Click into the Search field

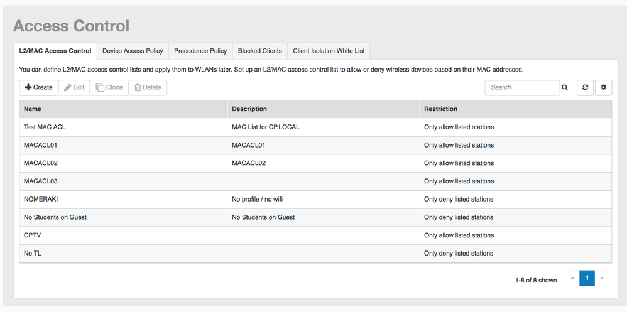coord(521,88)
